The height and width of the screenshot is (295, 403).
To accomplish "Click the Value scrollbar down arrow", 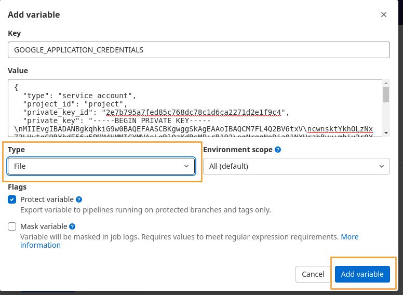I will coord(386,133).
